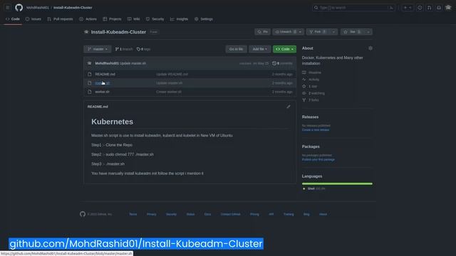
Task: Focus the top search input field
Action: [x=353, y=8]
